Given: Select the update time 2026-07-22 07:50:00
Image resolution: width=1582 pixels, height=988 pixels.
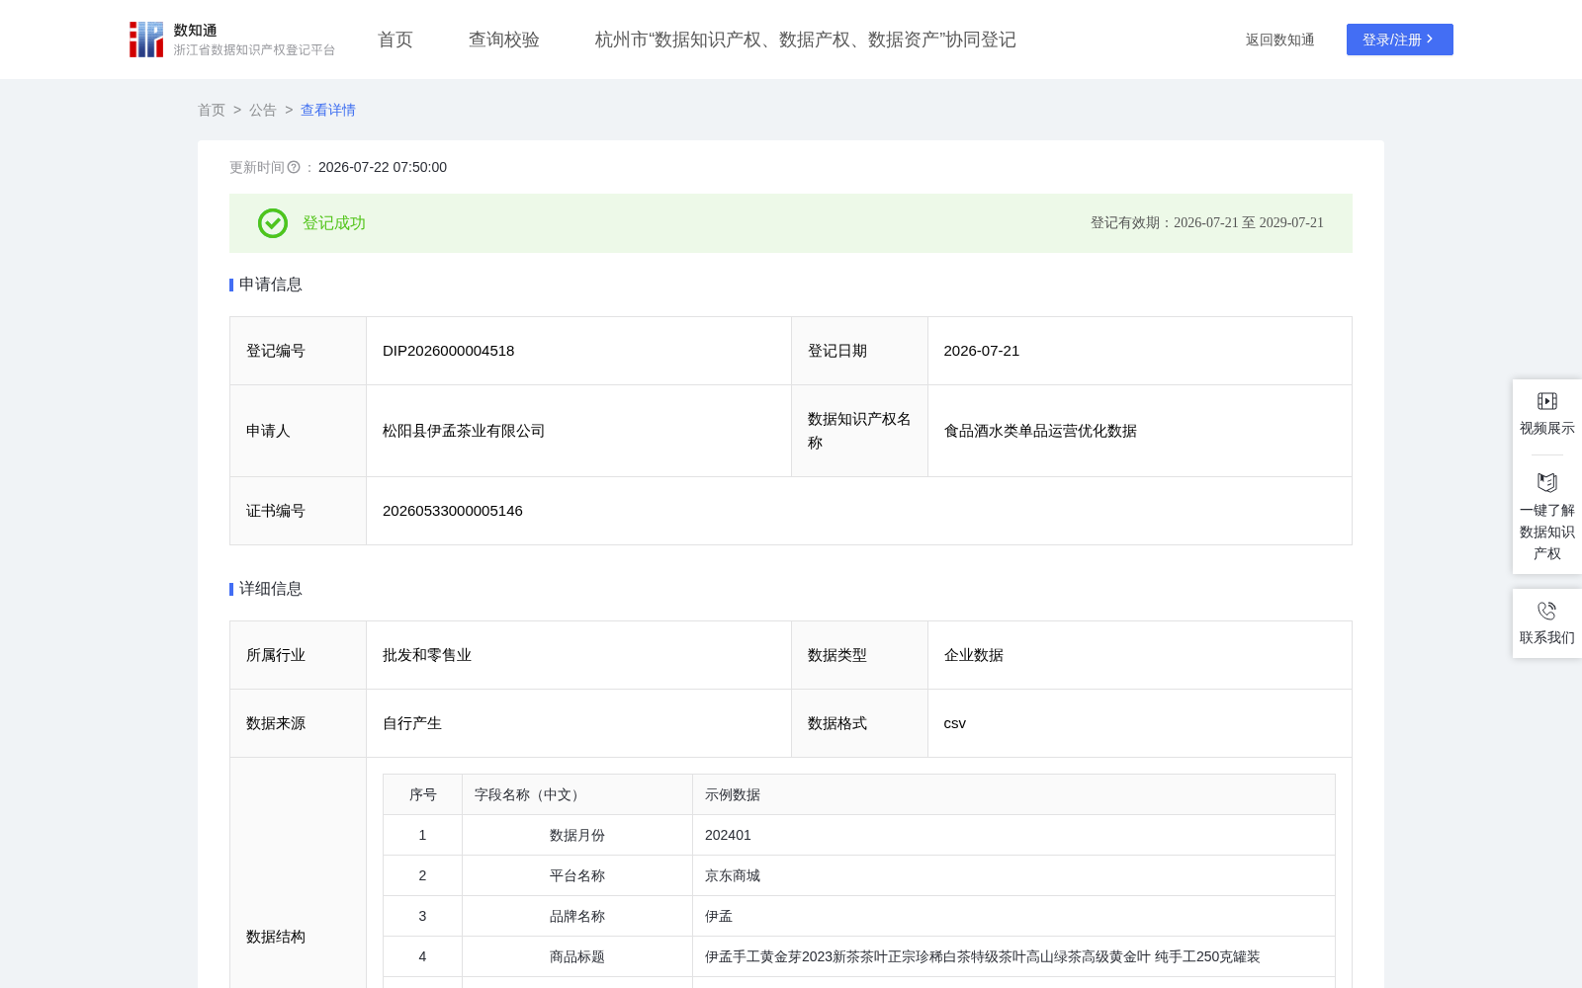Looking at the screenshot, I should (383, 167).
